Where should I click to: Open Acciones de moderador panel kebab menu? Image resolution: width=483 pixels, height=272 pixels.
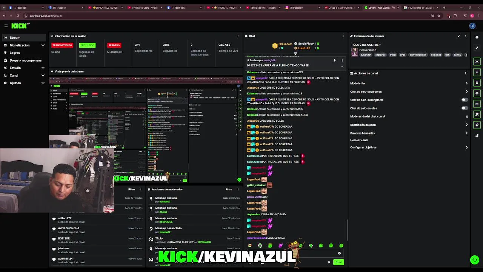(x=238, y=190)
